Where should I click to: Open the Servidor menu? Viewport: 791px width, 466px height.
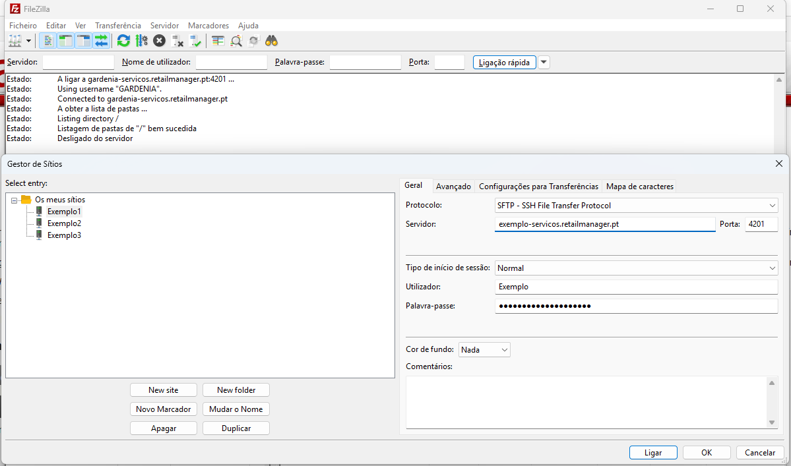[x=164, y=25]
